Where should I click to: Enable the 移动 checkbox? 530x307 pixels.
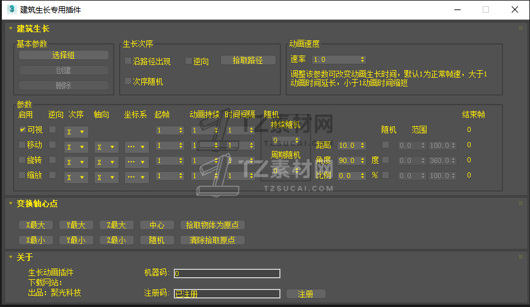pos(22,145)
